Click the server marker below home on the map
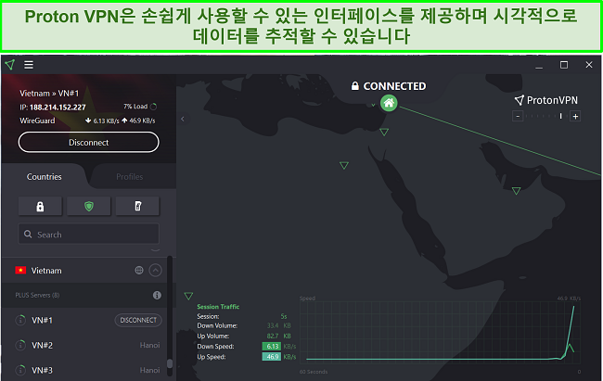Screen dimensions: 603x381 point(384,133)
